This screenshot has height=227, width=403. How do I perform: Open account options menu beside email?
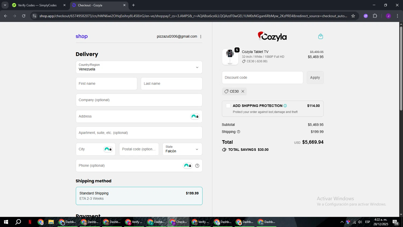click(x=201, y=37)
